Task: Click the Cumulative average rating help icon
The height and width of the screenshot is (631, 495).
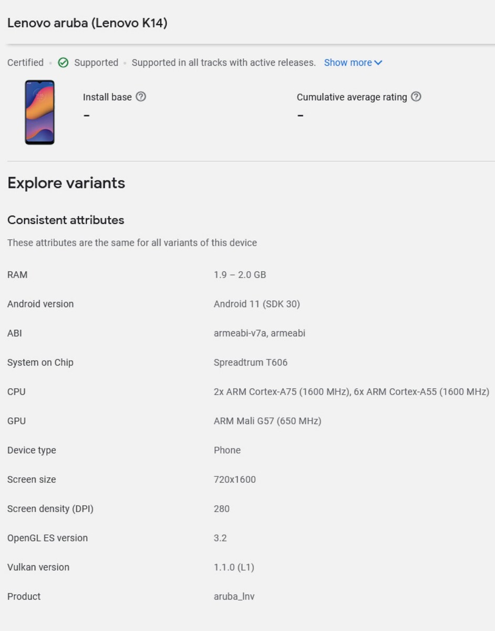Action: (416, 97)
